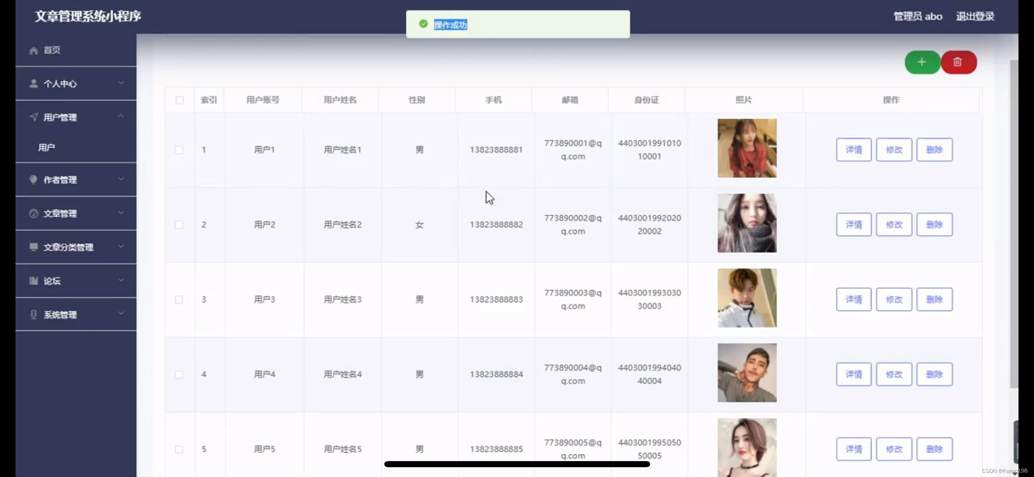Click the green plus add-user button
Viewport: 1034px width, 477px height.
pyautogui.click(x=922, y=62)
